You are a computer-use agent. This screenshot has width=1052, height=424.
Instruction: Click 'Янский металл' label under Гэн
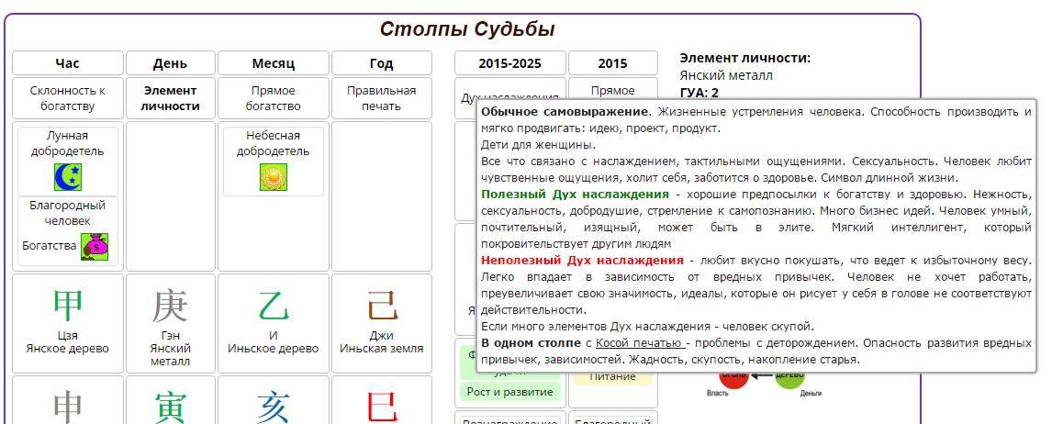(x=171, y=355)
